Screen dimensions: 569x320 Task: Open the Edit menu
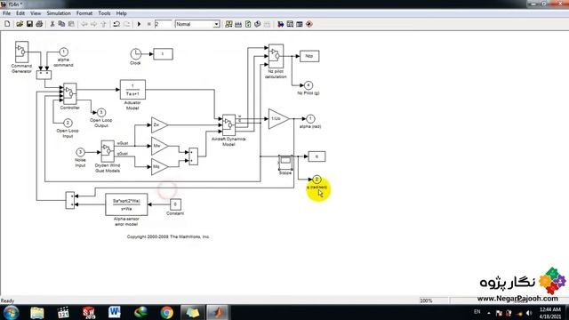20,13
